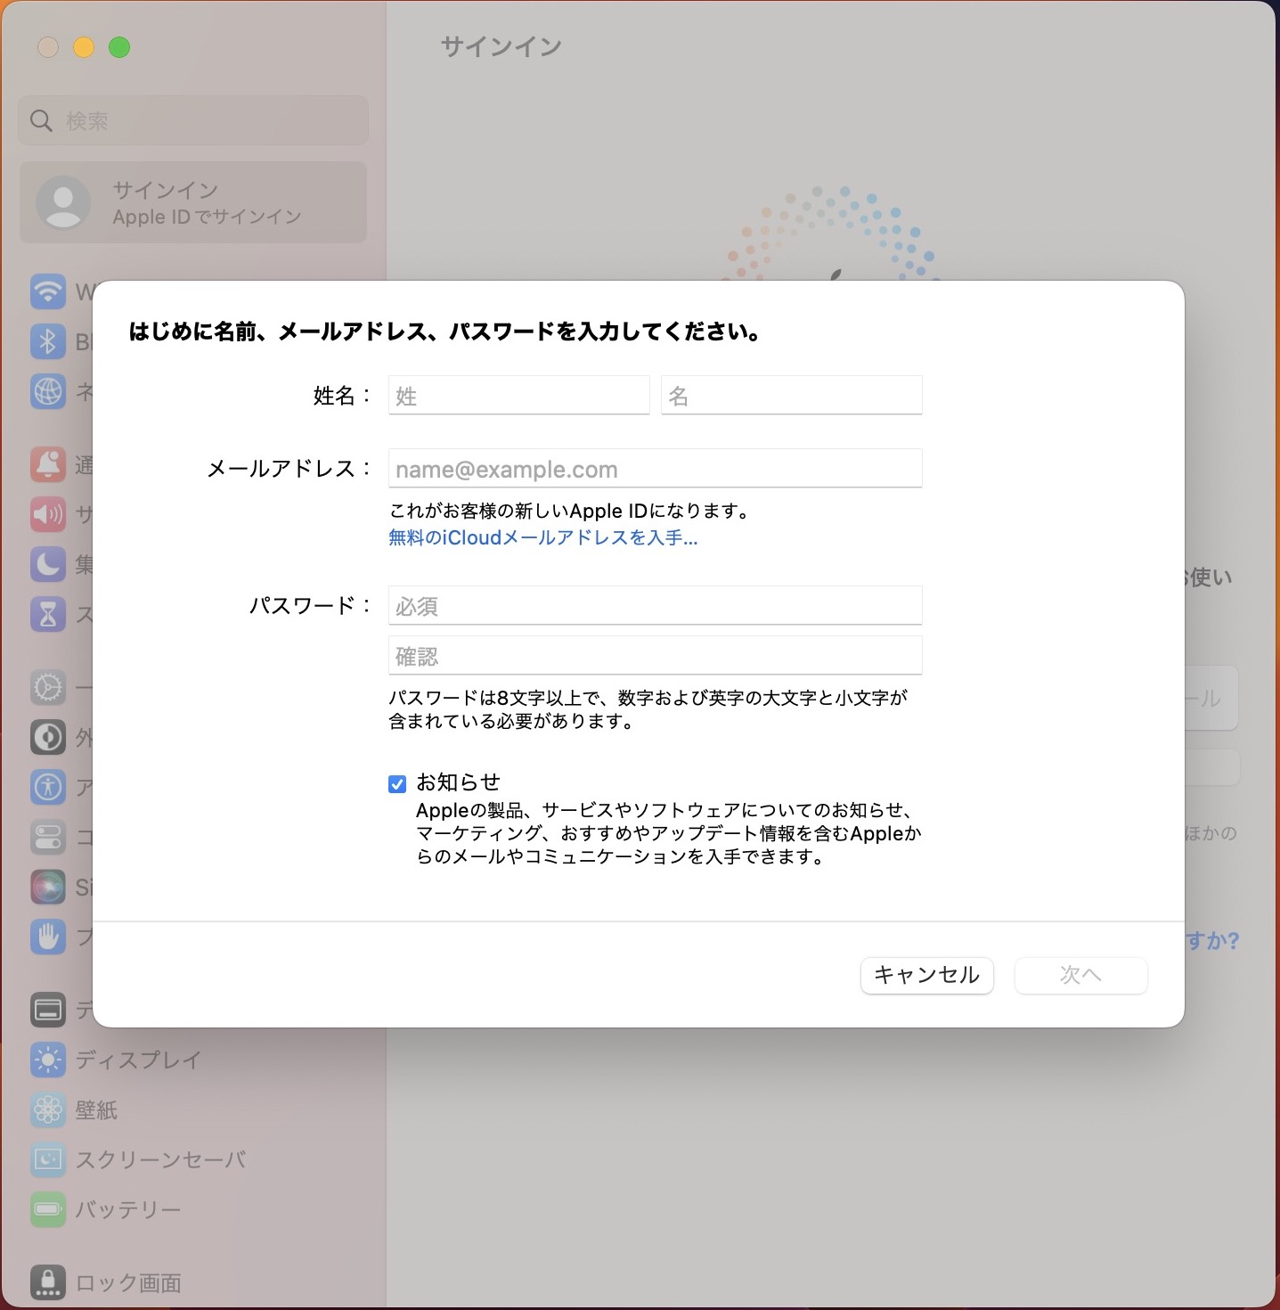Select the Screen Time hourglass icon

coord(48,614)
